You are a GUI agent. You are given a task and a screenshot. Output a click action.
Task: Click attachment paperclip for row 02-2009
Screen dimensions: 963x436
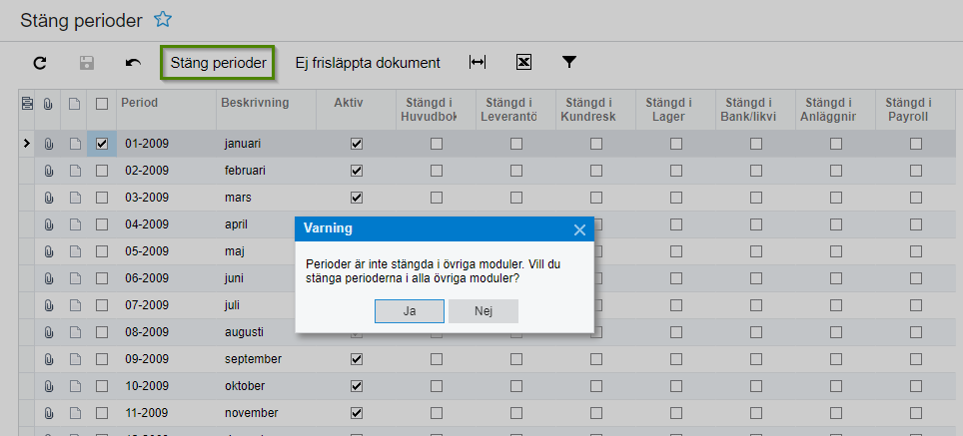point(48,171)
